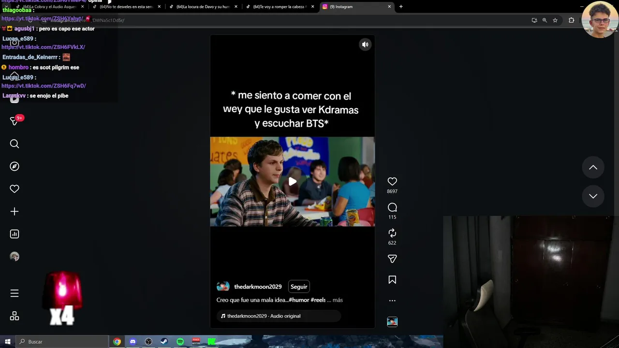Go to next reel with down arrow
Viewport: 619px width, 348px height.
point(593,196)
